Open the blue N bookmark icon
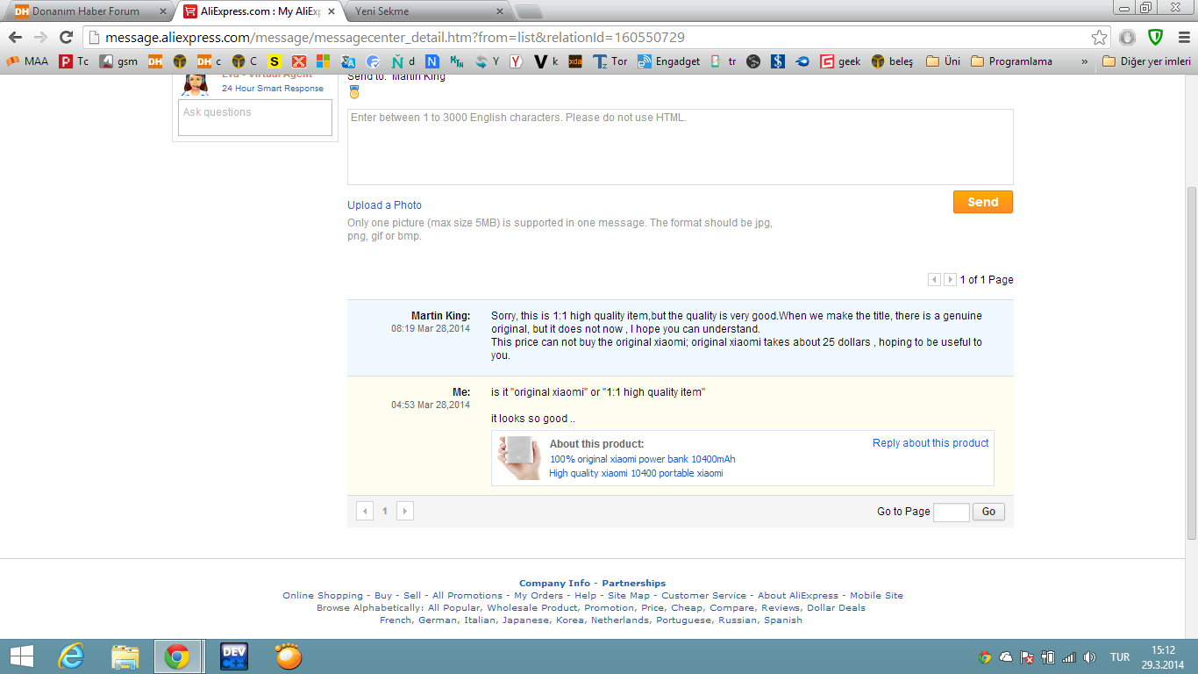The height and width of the screenshot is (674, 1198). tap(431, 61)
